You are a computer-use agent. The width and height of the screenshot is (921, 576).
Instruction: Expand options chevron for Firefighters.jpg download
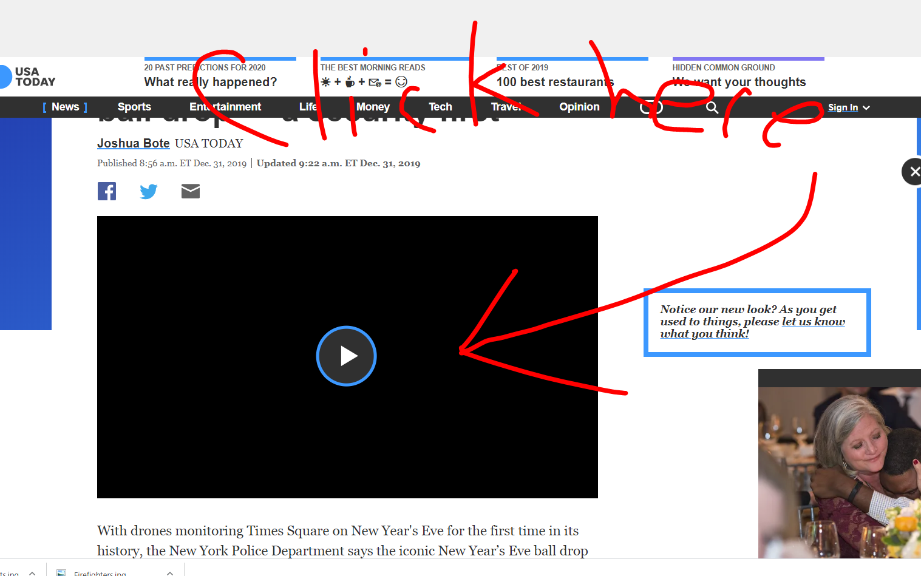point(170,573)
